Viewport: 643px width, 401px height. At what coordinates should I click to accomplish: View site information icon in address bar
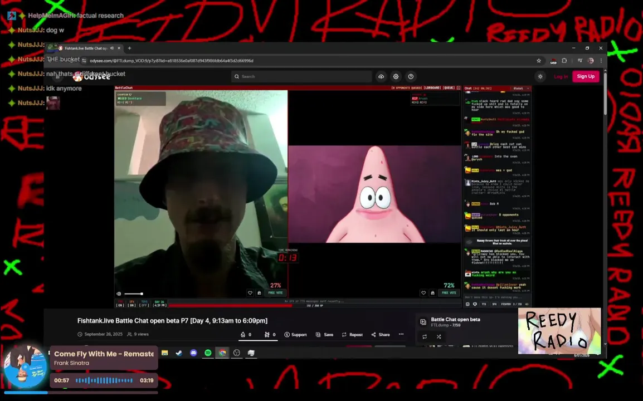point(84,61)
